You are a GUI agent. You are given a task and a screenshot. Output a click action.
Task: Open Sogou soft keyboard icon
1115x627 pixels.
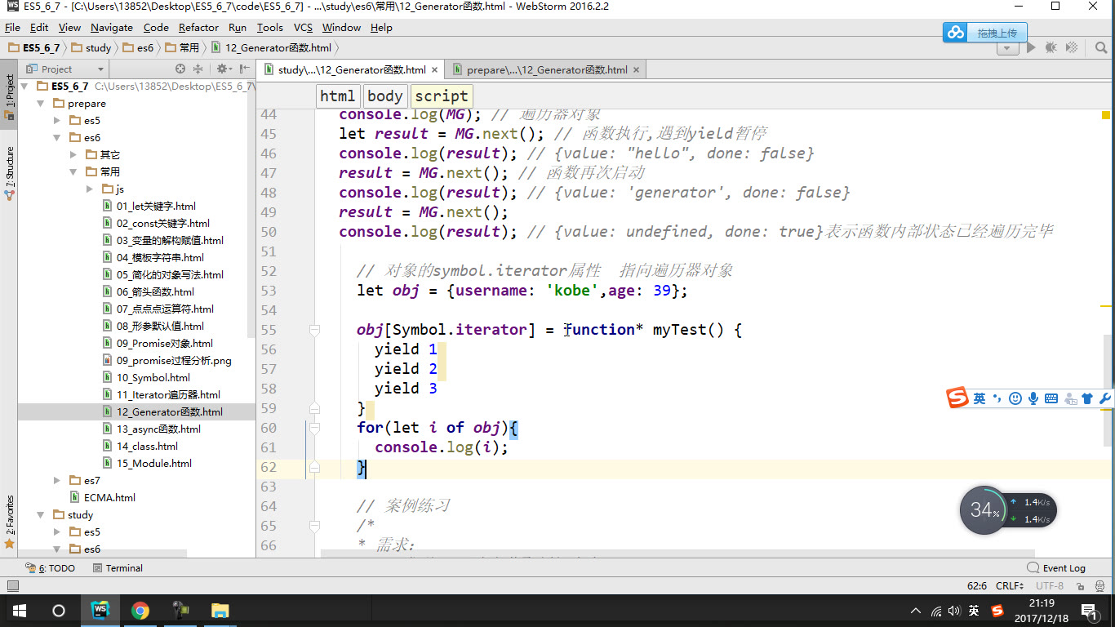coord(1051,398)
